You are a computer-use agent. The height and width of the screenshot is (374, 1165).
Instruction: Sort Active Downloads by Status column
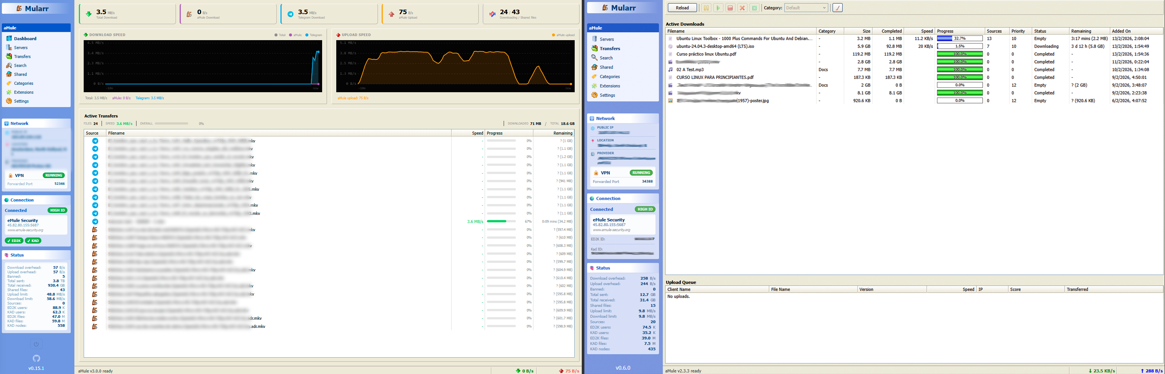(1050, 31)
